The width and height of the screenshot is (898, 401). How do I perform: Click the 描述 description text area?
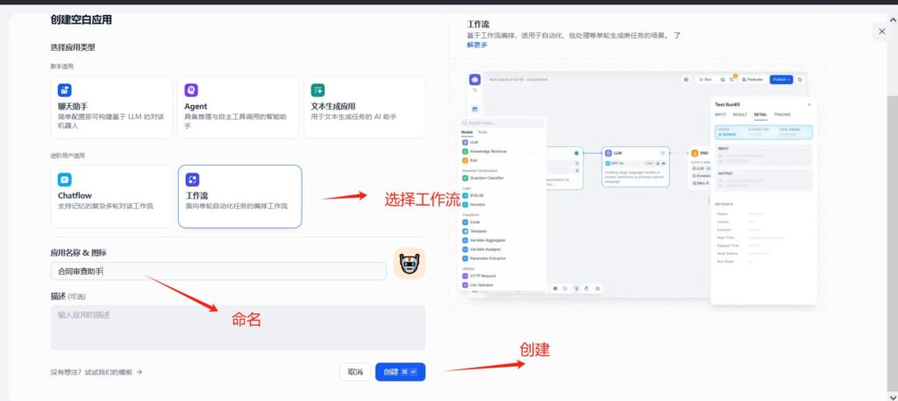pos(237,327)
